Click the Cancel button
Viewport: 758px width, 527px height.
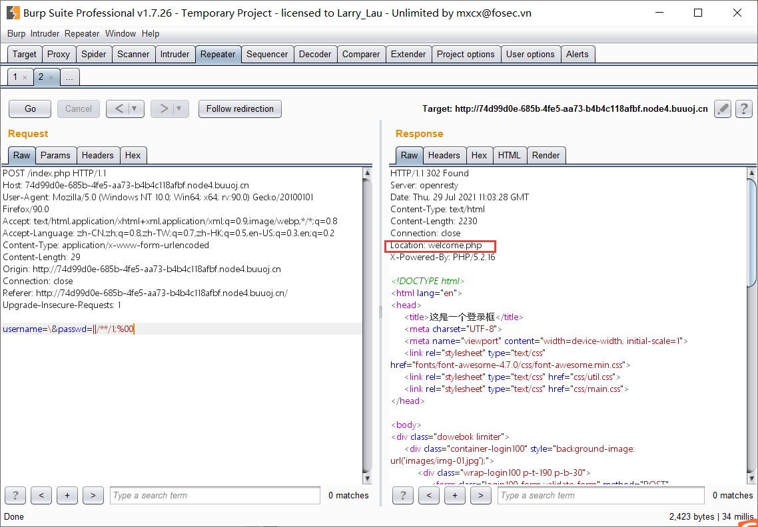click(x=79, y=108)
